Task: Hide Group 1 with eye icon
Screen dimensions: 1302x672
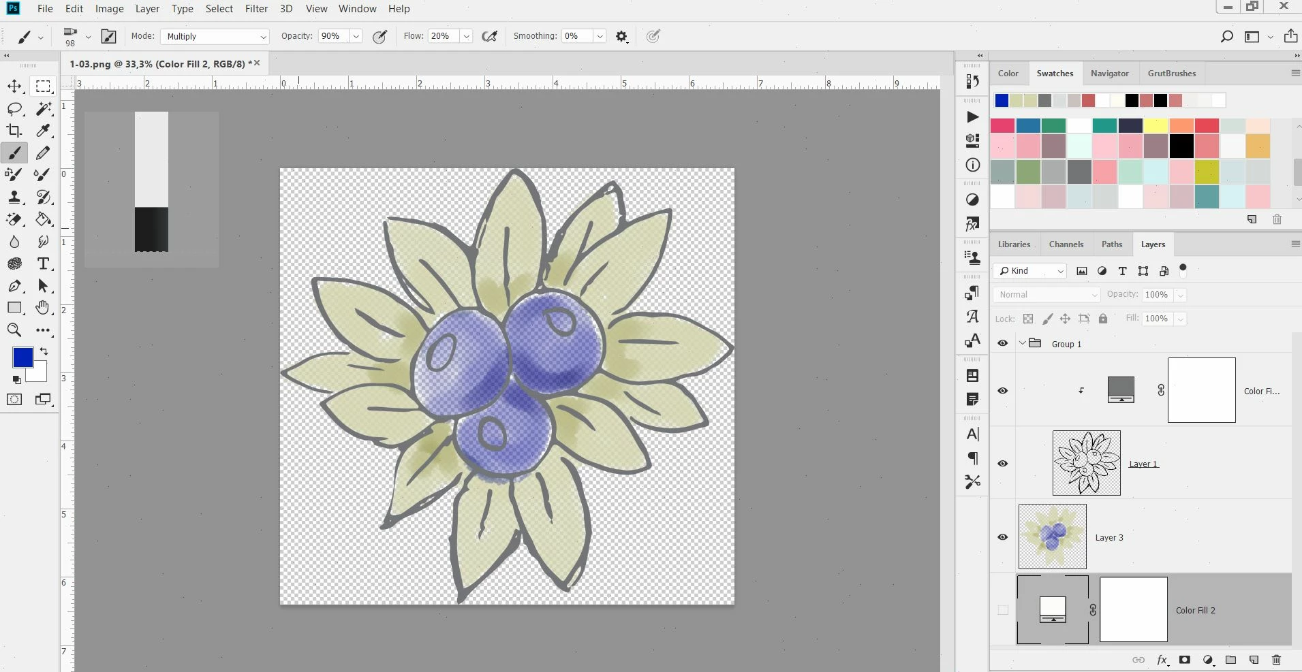Action: (x=1002, y=344)
